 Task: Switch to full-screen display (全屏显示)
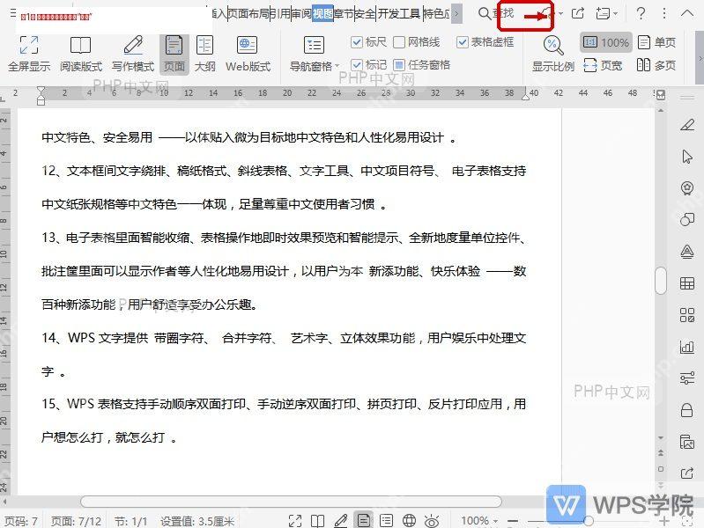click(29, 54)
